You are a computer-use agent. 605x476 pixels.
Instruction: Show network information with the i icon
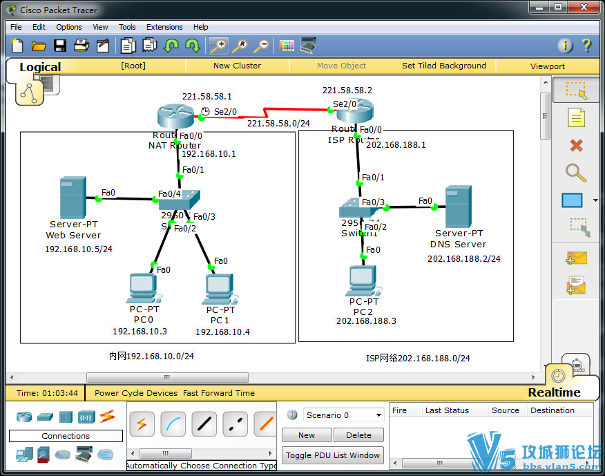[565, 46]
